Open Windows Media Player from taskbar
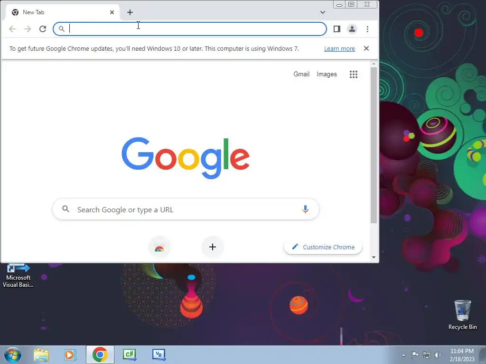This screenshot has height=364, width=486. [x=70, y=355]
